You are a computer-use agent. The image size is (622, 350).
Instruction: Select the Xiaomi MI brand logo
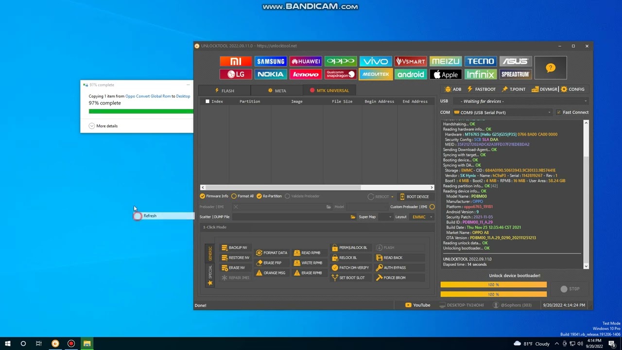click(x=236, y=61)
